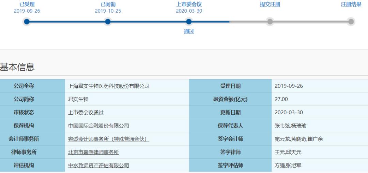Select the 注册结果 stage label
Viewport: 368px width, 173px height.
click(x=351, y=4)
